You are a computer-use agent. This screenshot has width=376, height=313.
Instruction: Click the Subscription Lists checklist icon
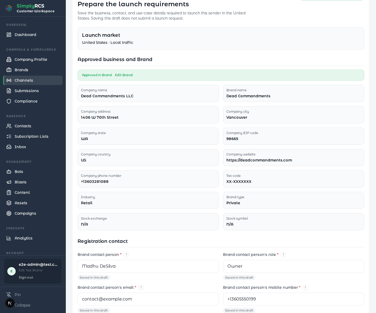(9, 136)
